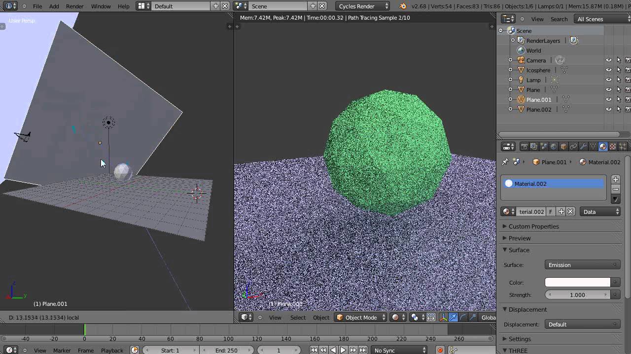Viewport: 631px width, 354px height.
Task: Open the File menu
Action: click(37, 6)
